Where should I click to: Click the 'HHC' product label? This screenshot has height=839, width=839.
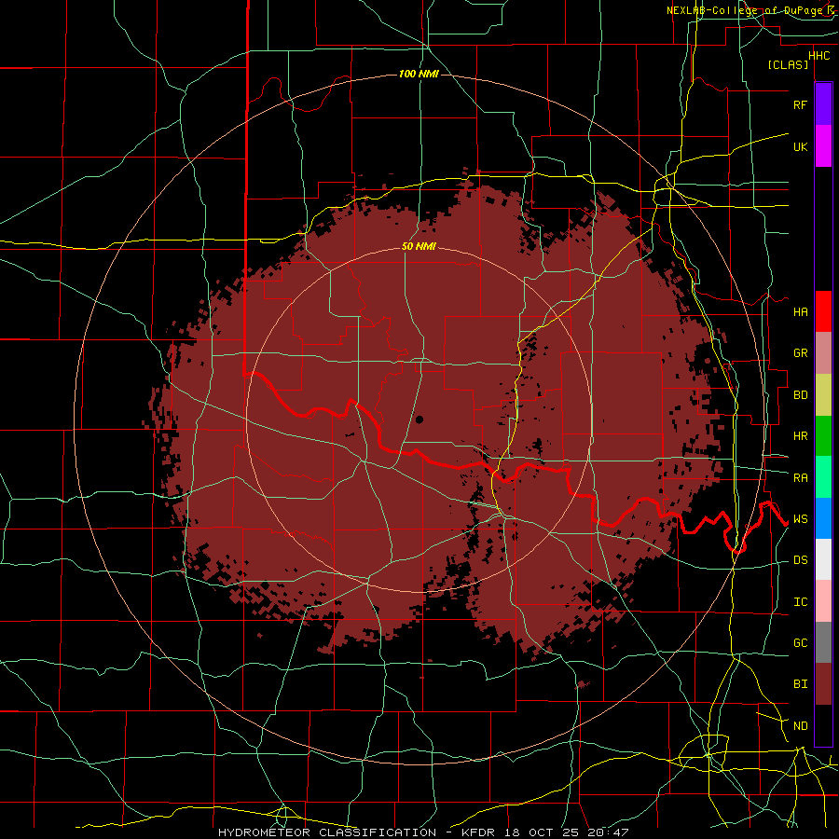click(818, 56)
